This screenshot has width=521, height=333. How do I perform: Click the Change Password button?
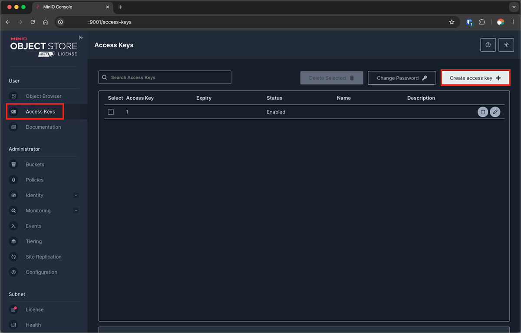point(402,78)
